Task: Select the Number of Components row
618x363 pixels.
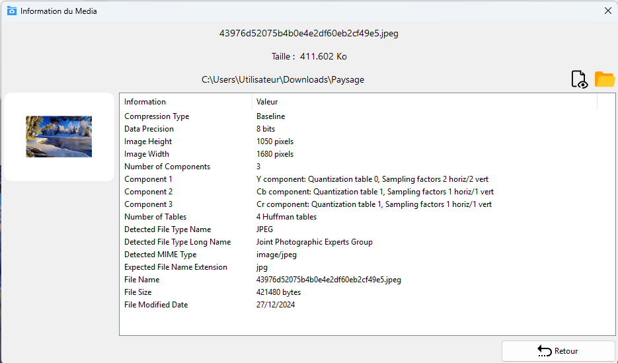Action: [167, 167]
